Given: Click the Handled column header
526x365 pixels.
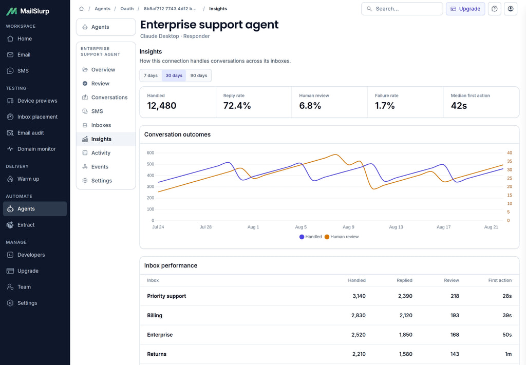Looking at the screenshot, I should (x=356, y=280).
